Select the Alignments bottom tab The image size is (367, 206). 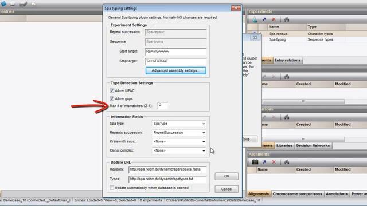[259, 194]
